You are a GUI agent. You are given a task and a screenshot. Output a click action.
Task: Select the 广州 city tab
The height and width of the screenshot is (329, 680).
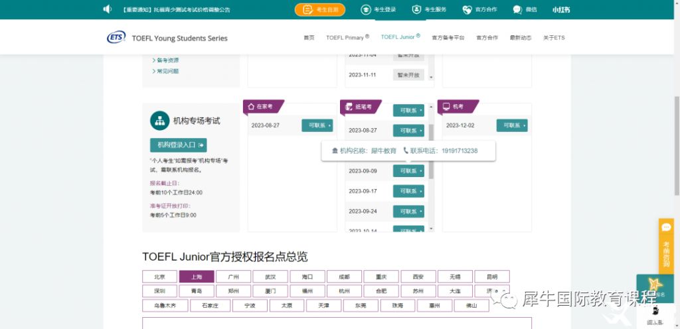(233, 277)
